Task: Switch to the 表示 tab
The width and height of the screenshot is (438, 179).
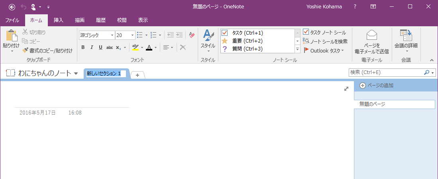Action: (143, 20)
